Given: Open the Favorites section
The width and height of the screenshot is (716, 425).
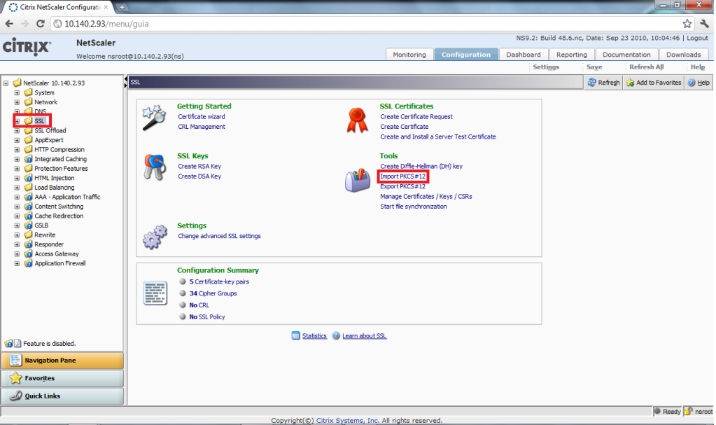Looking at the screenshot, I should coord(62,378).
